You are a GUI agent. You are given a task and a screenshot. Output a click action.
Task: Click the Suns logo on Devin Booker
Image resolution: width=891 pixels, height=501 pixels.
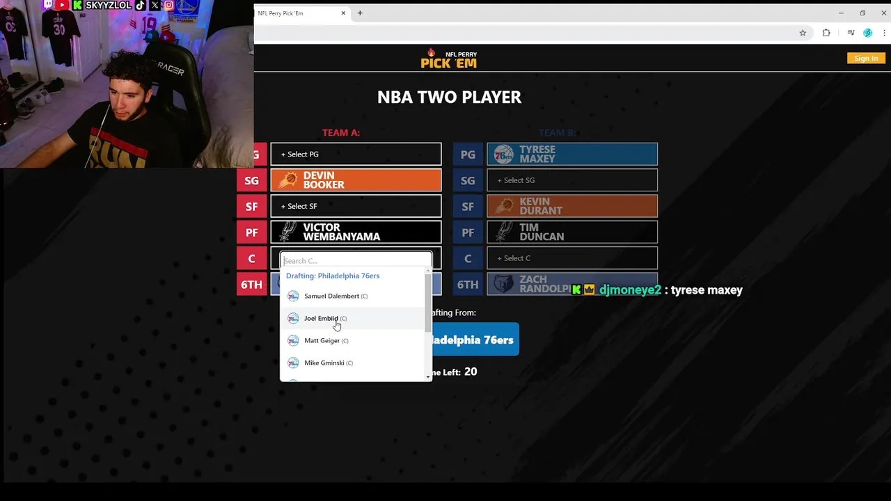[x=289, y=180]
